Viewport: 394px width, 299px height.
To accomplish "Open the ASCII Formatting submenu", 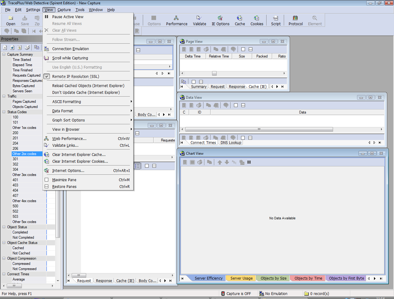I will 88,102.
